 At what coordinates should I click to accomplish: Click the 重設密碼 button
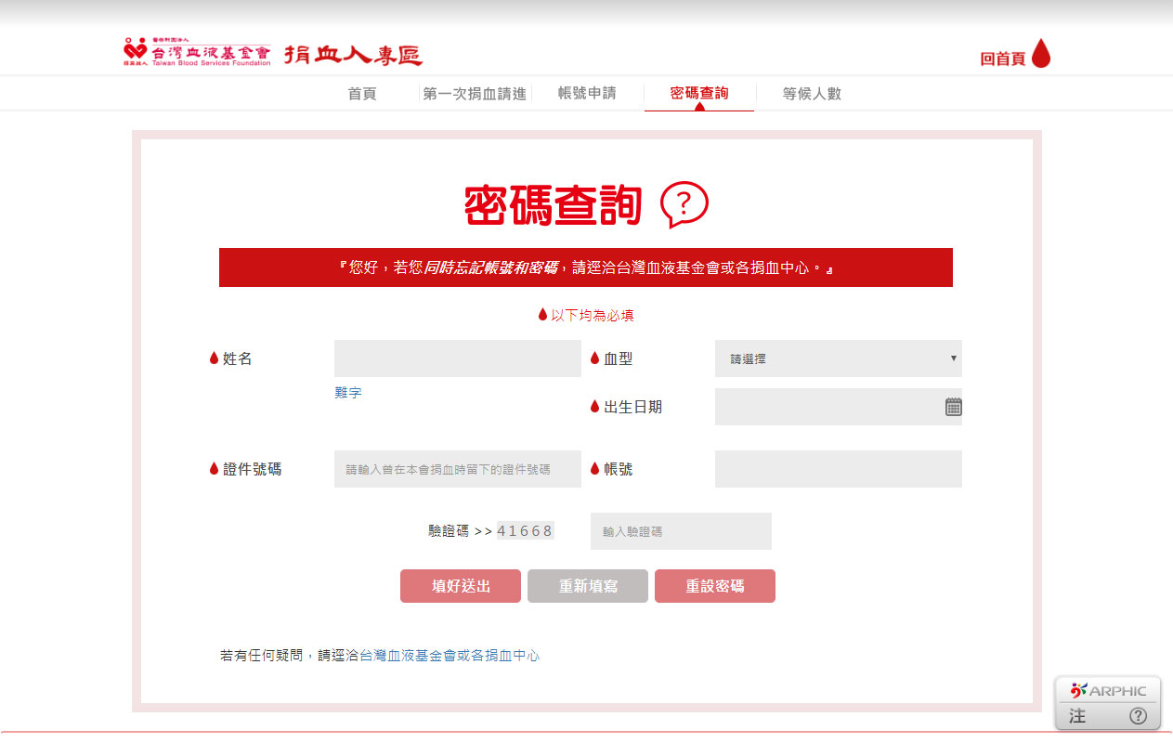[x=714, y=586]
